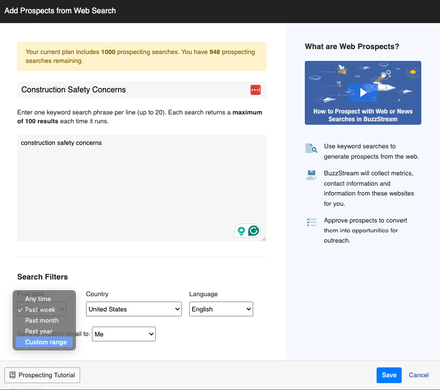Click the text 'Use keyword searches to'
440x390 pixels.
point(360,146)
